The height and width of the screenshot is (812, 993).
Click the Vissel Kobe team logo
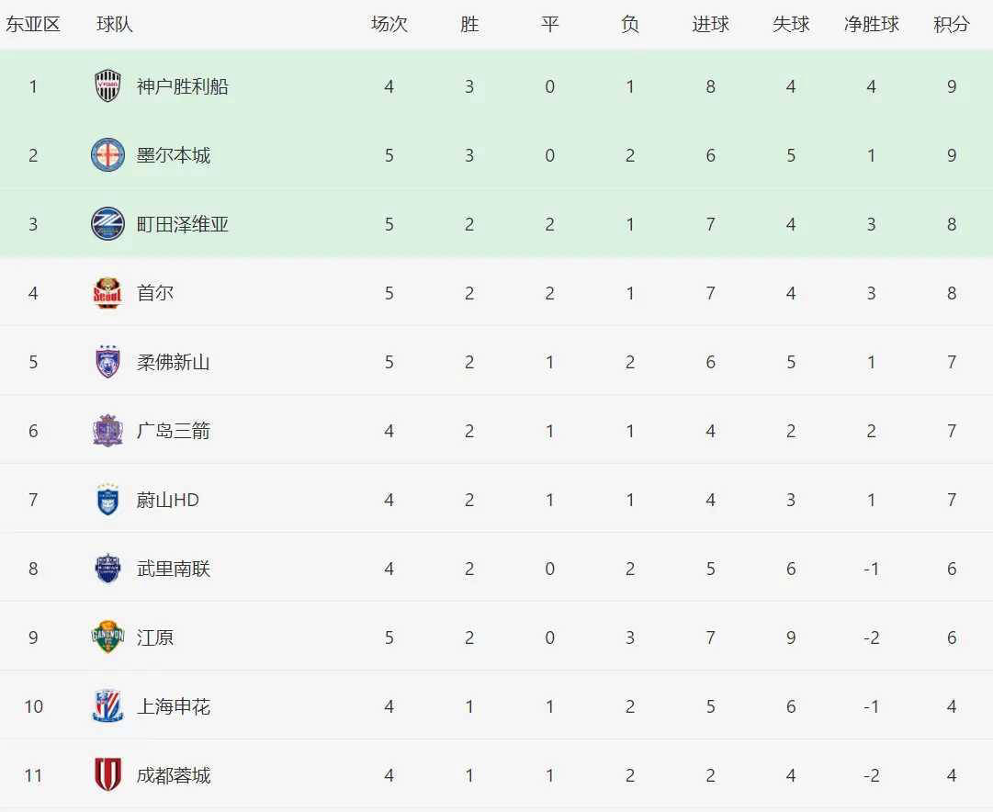107,86
